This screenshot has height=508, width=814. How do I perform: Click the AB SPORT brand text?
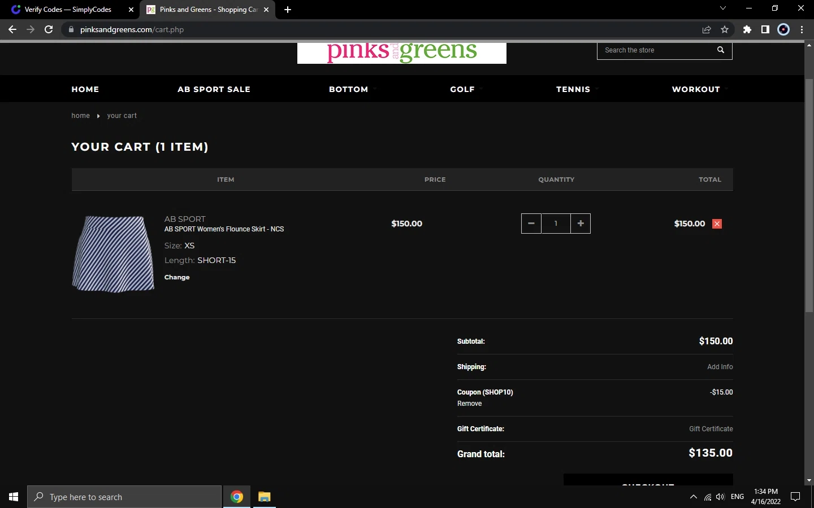[185, 219]
